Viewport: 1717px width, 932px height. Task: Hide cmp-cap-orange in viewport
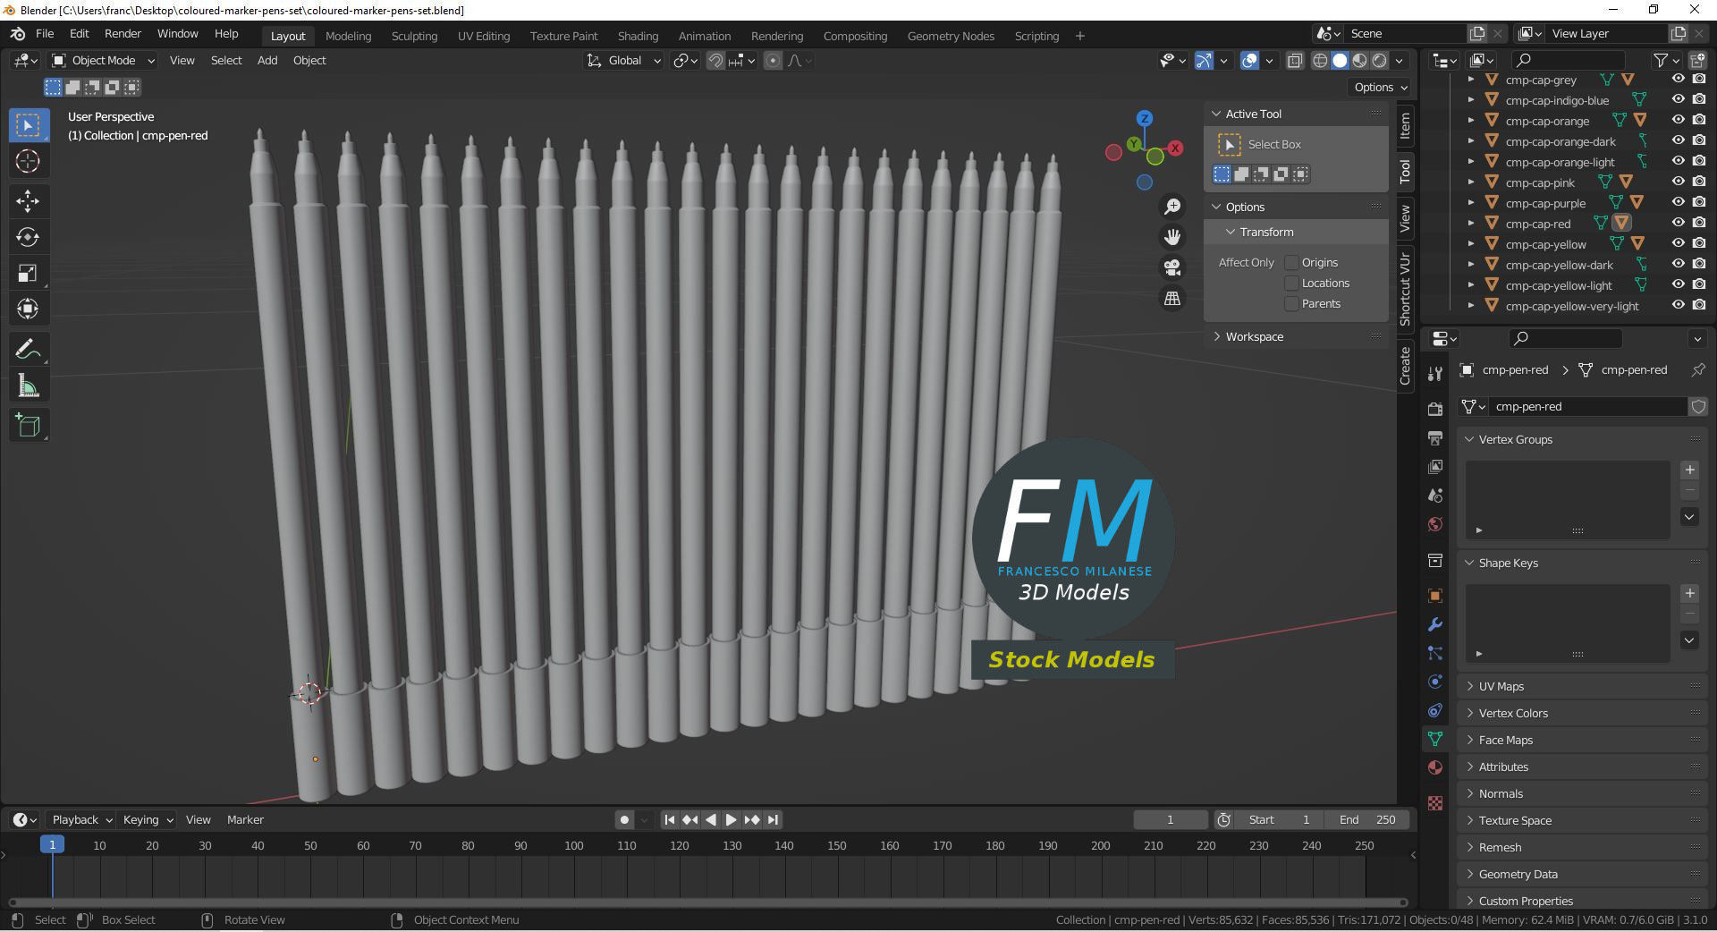(x=1679, y=121)
